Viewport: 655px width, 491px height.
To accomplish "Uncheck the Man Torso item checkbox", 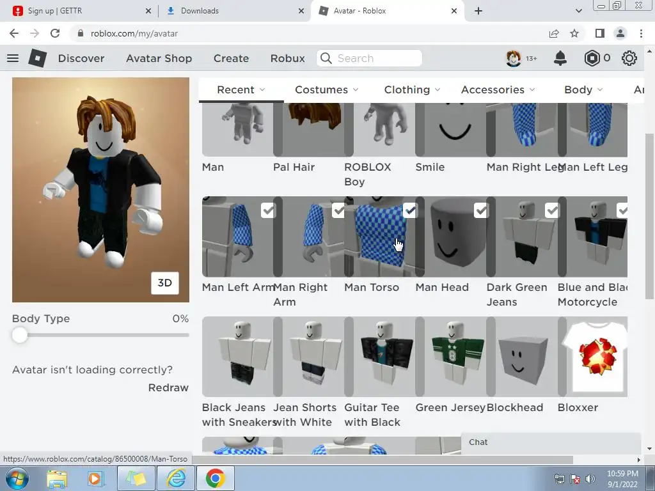I will 410,210.
